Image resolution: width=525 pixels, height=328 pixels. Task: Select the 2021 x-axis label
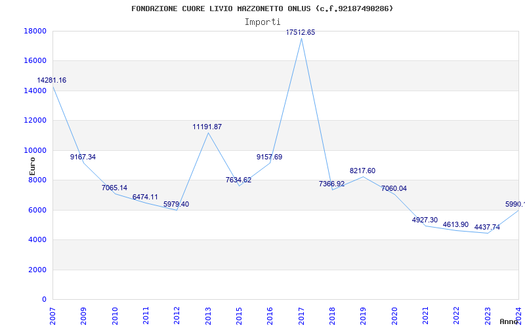[x=425, y=316]
